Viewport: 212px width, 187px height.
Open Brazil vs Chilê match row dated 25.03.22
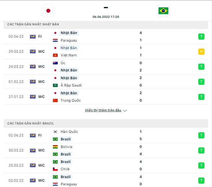pos(106,166)
